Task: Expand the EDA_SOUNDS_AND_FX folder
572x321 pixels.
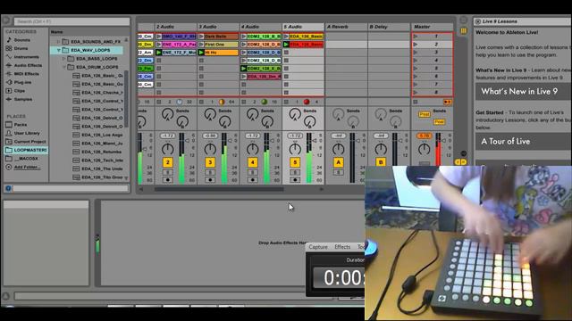Action: pyautogui.click(x=58, y=42)
